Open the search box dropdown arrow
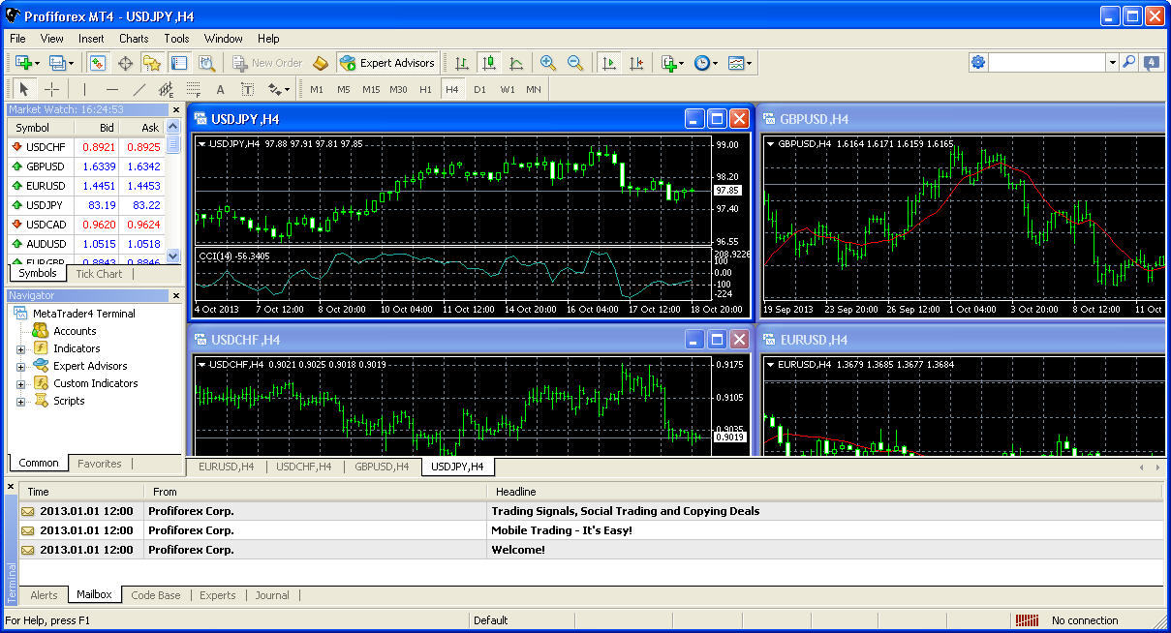The height and width of the screenshot is (633, 1171). point(1112,63)
